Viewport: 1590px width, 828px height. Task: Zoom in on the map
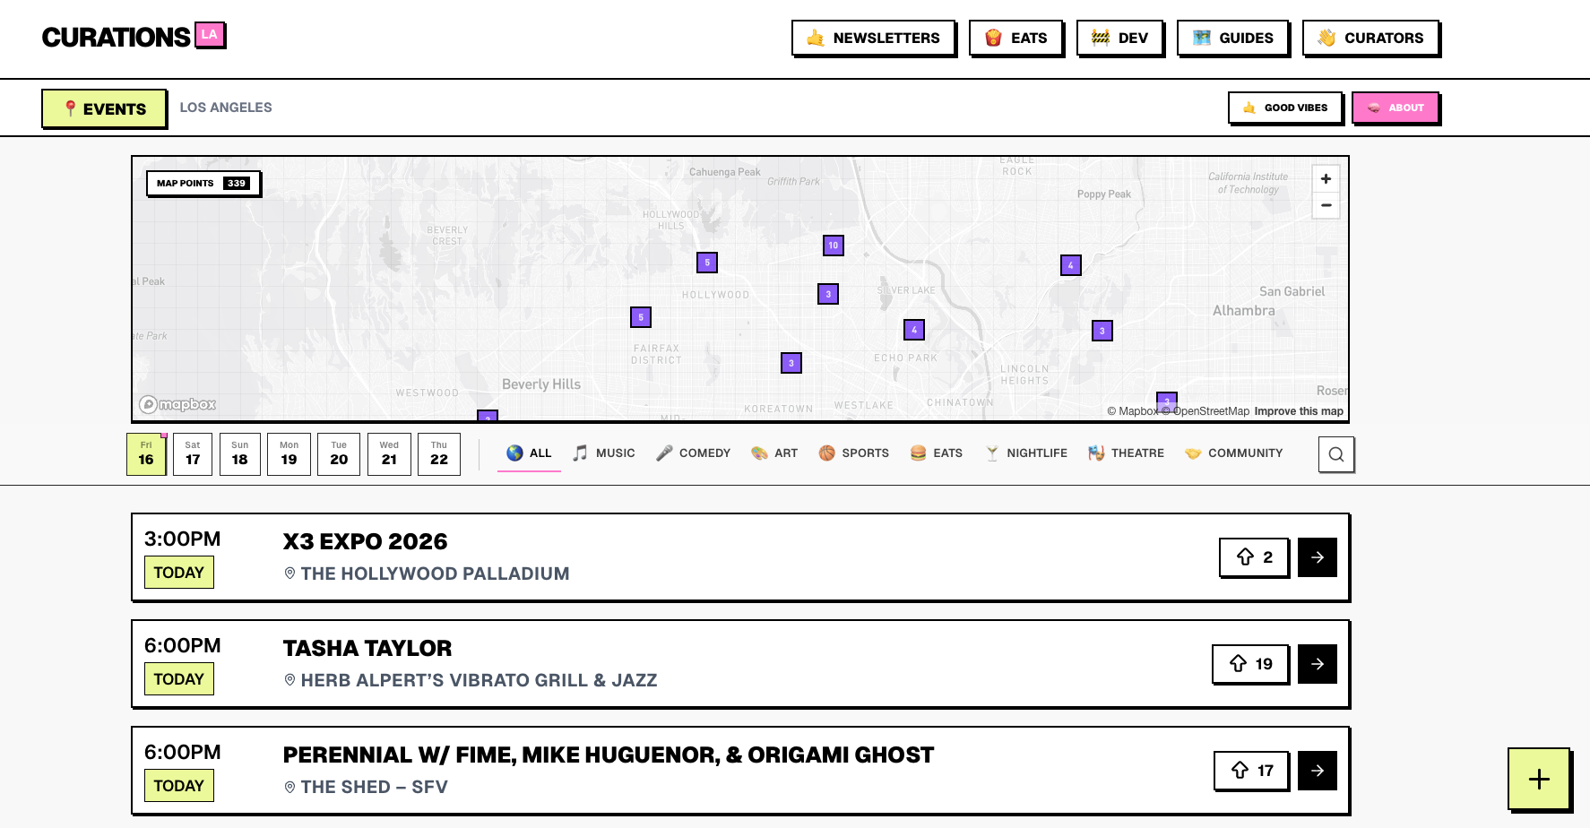click(x=1326, y=178)
